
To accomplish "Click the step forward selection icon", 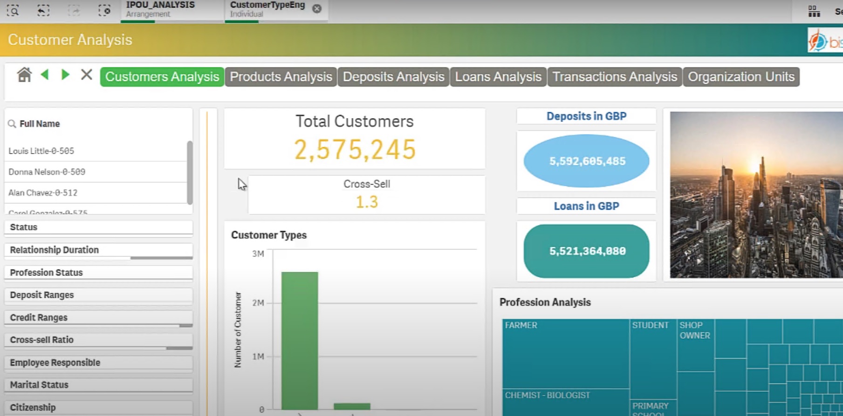I will pyautogui.click(x=74, y=10).
